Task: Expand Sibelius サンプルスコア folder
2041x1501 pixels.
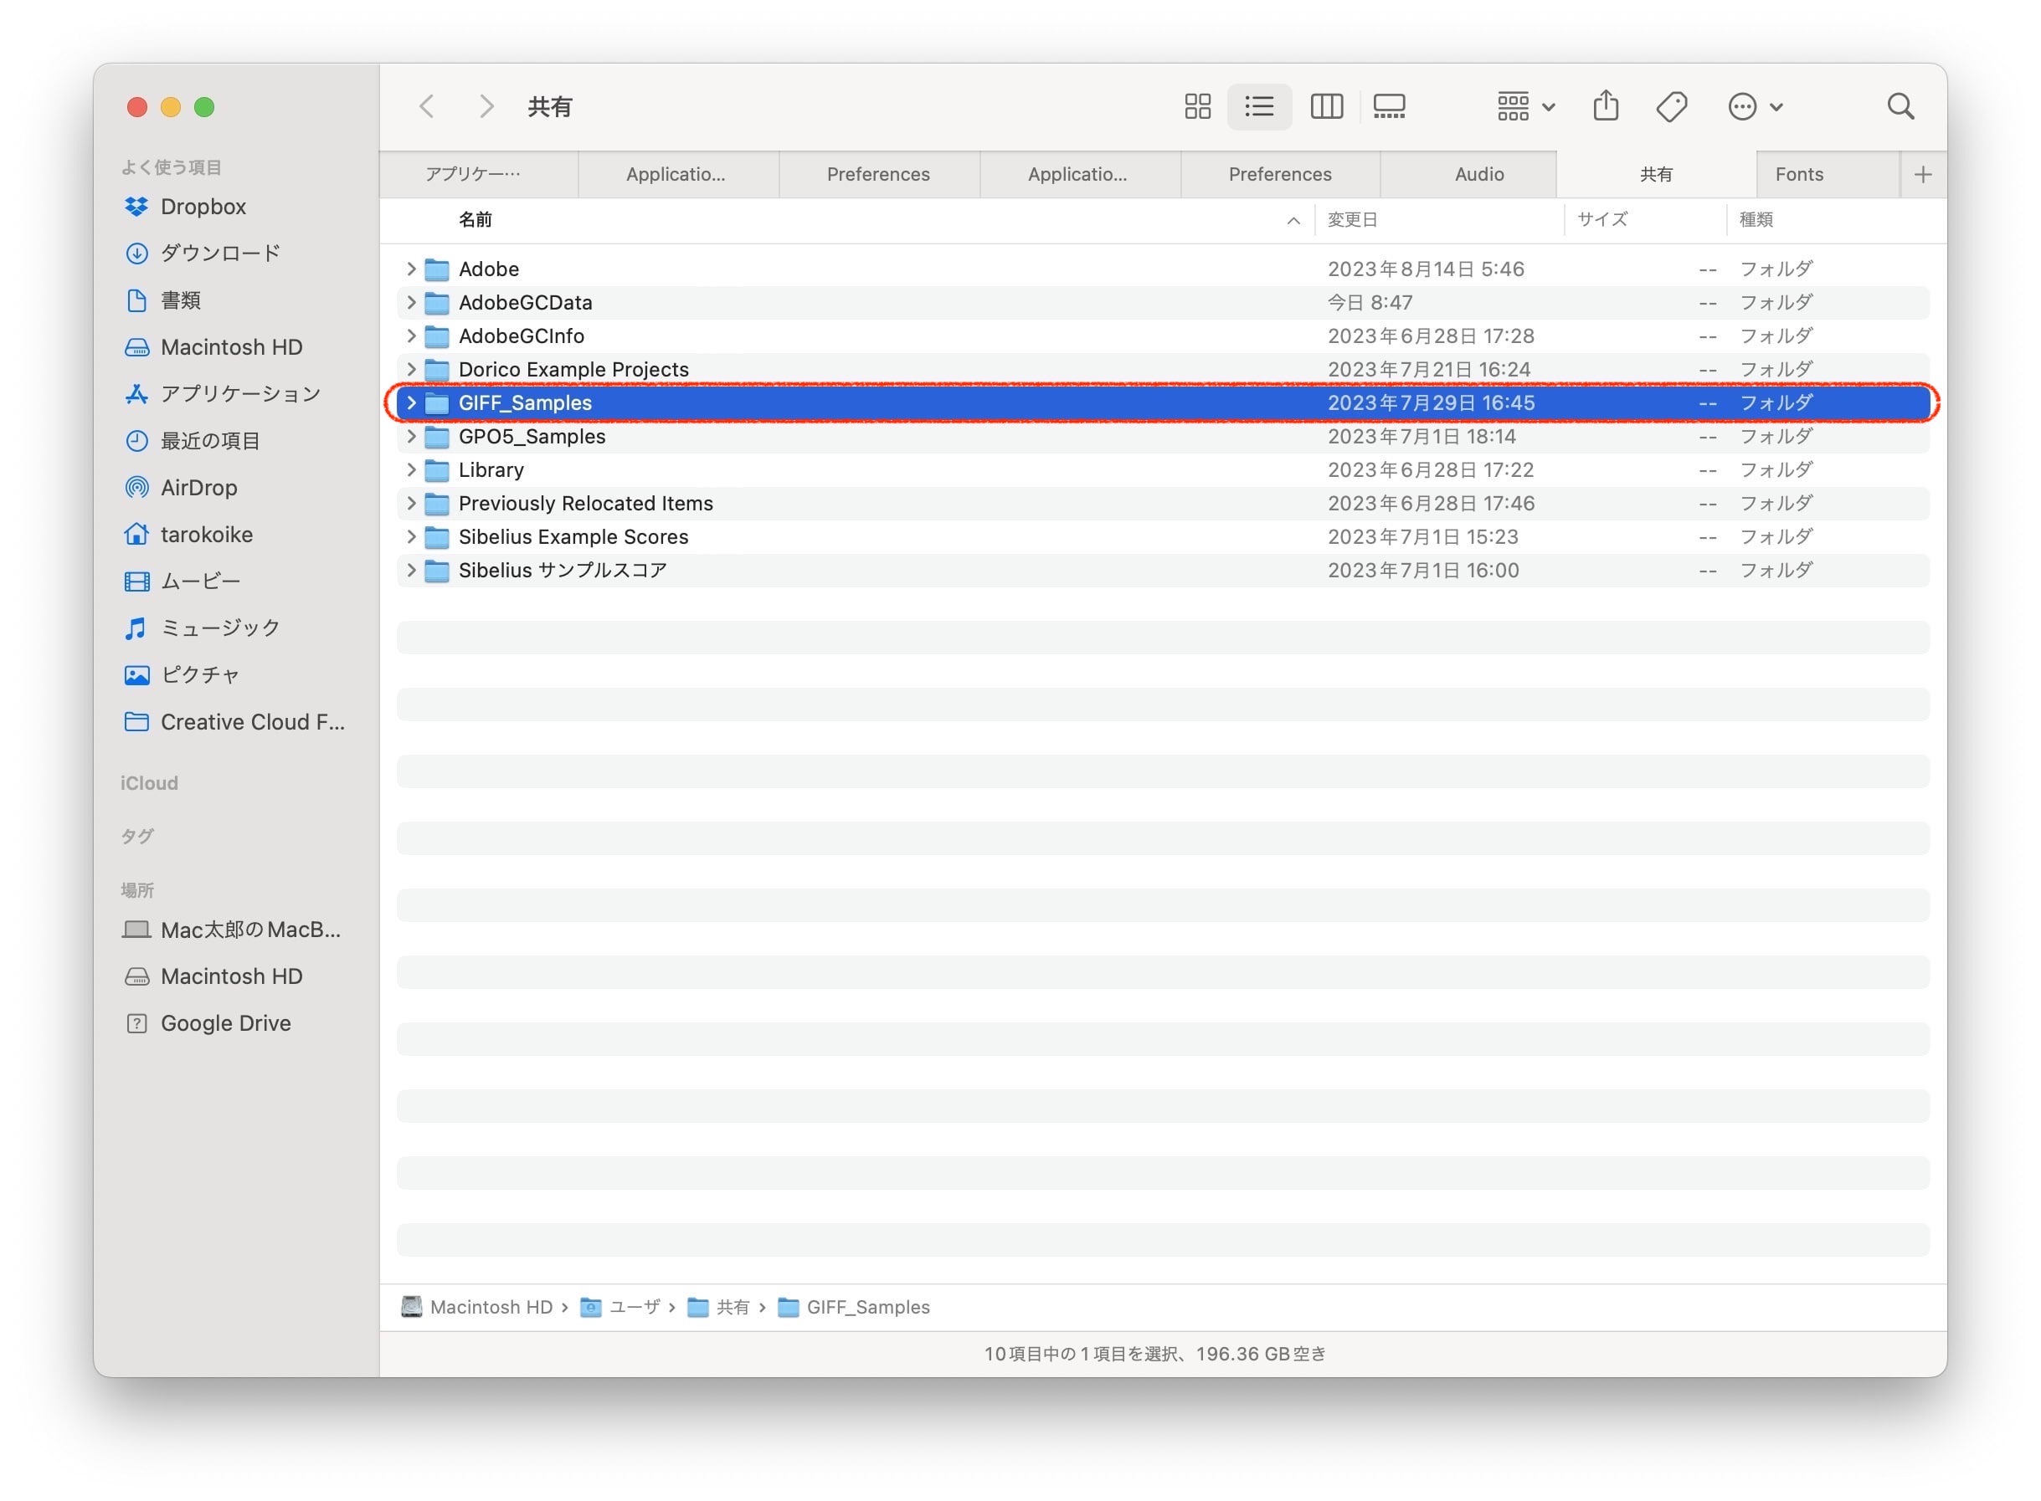Action: pyautogui.click(x=411, y=571)
